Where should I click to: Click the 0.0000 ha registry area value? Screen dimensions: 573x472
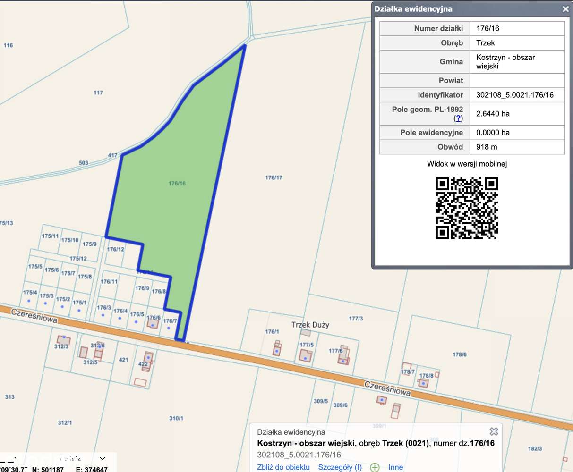coord(493,133)
